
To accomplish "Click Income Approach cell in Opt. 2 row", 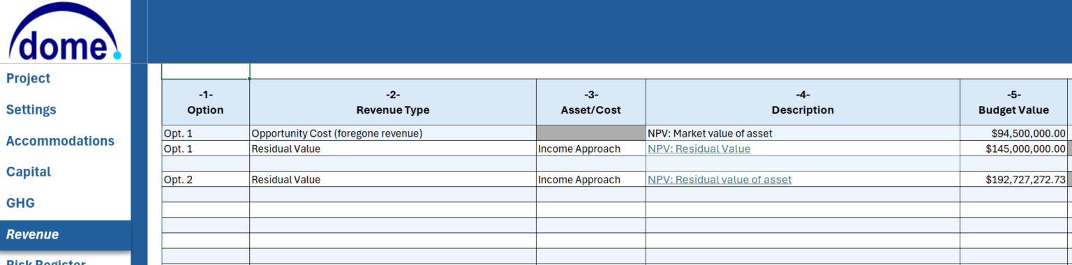I will point(591,179).
